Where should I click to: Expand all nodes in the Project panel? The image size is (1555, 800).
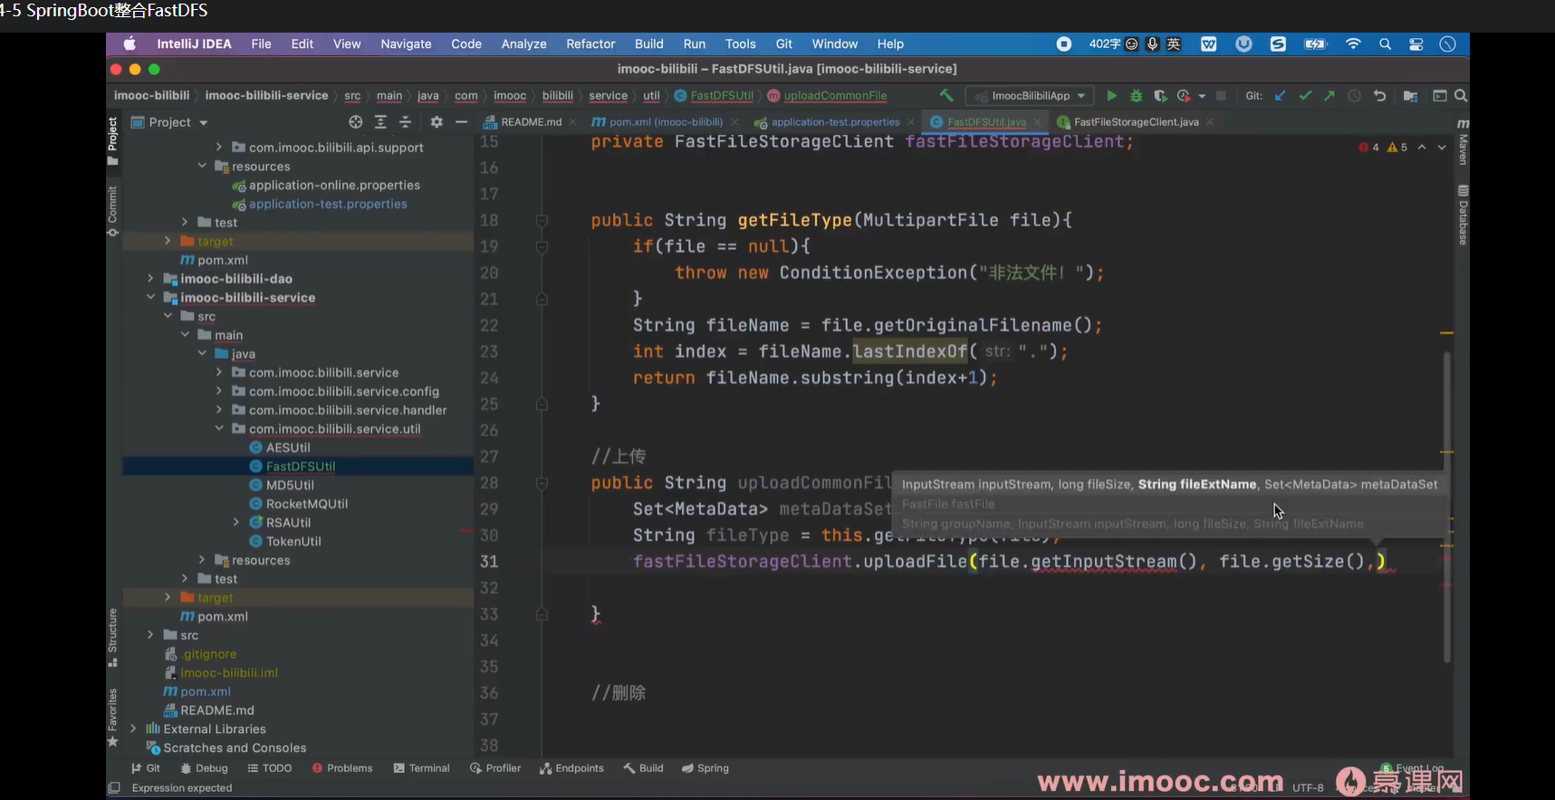click(380, 122)
